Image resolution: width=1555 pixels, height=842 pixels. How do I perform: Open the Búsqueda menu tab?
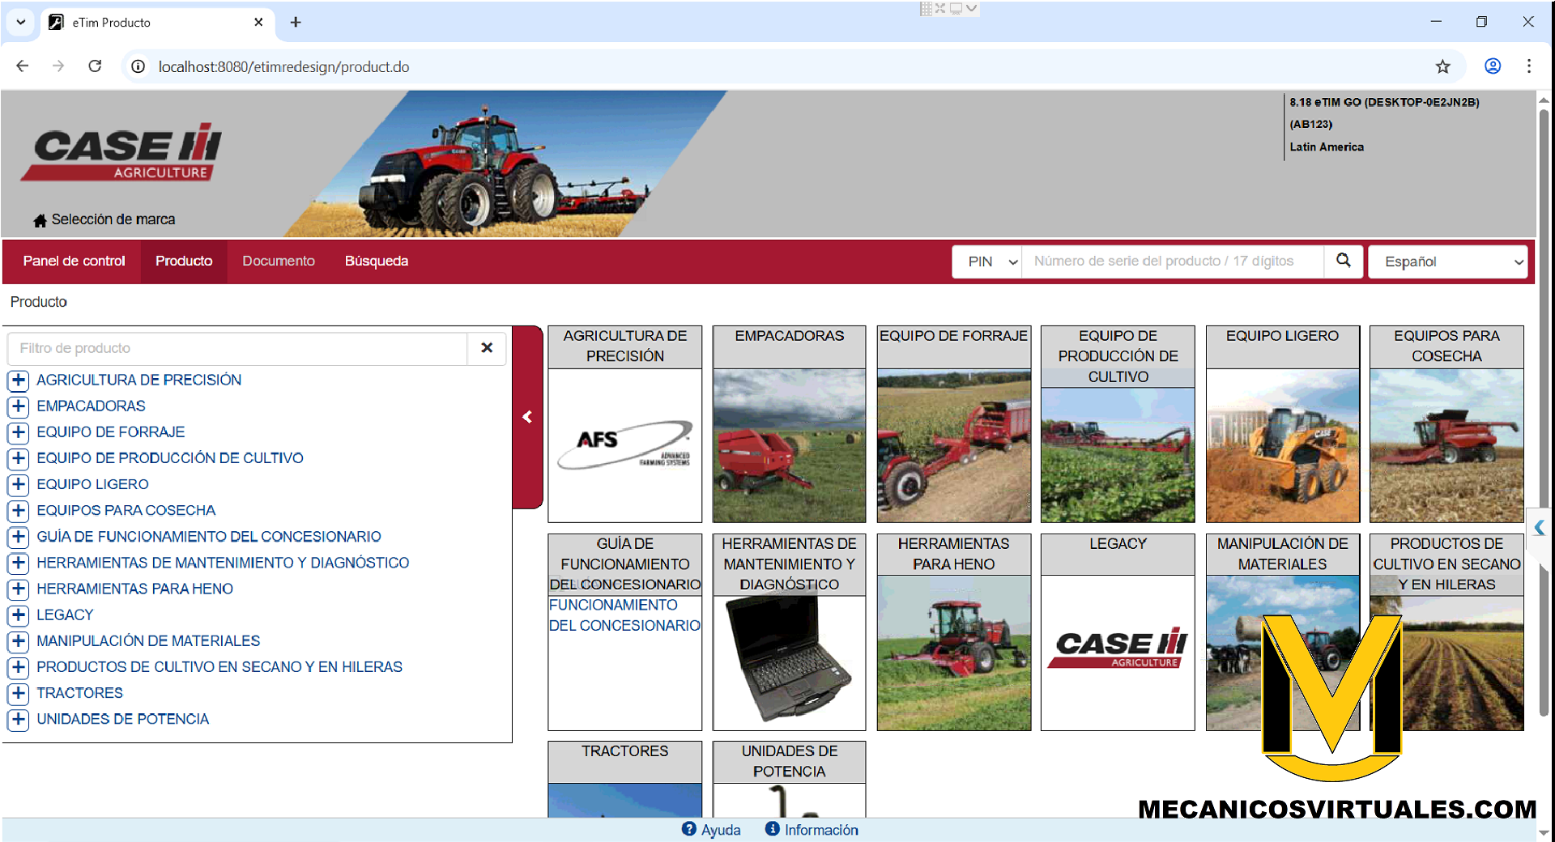click(377, 261)
